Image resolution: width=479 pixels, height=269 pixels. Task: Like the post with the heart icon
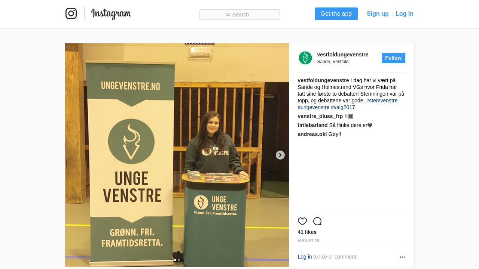302,221
